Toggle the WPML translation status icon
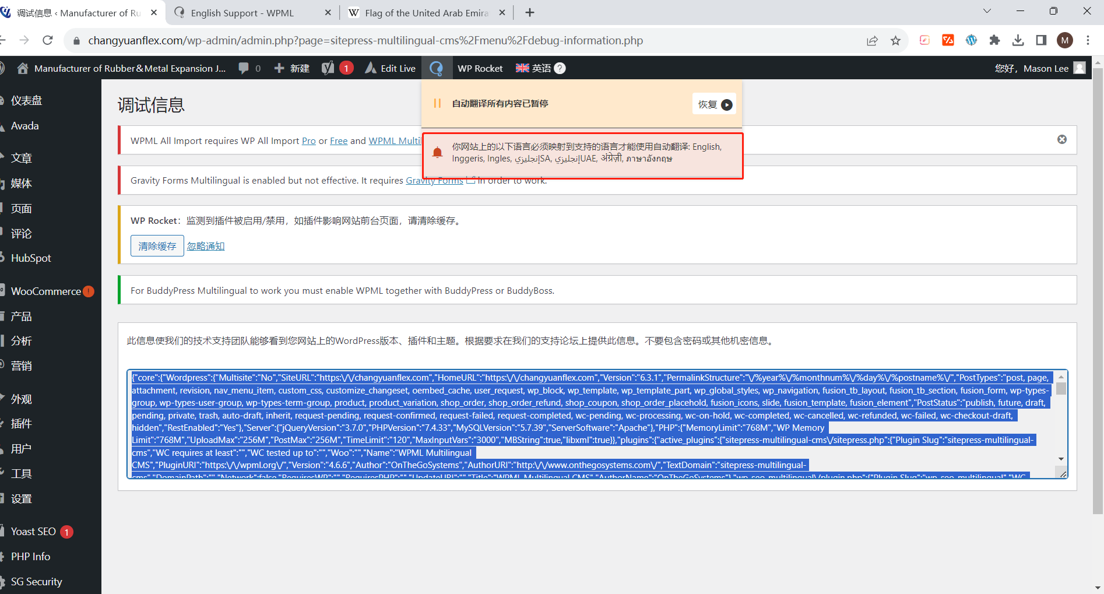 pos(436,68)
